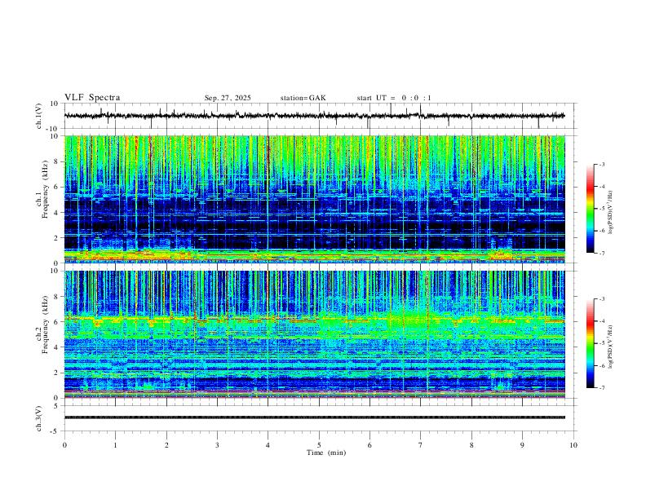Click the time axis tick label '3'

(x=217, y=445)
